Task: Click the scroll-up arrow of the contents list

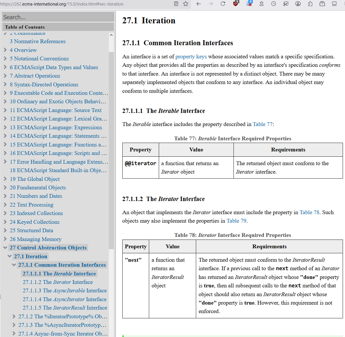Action: click(111, 35)
